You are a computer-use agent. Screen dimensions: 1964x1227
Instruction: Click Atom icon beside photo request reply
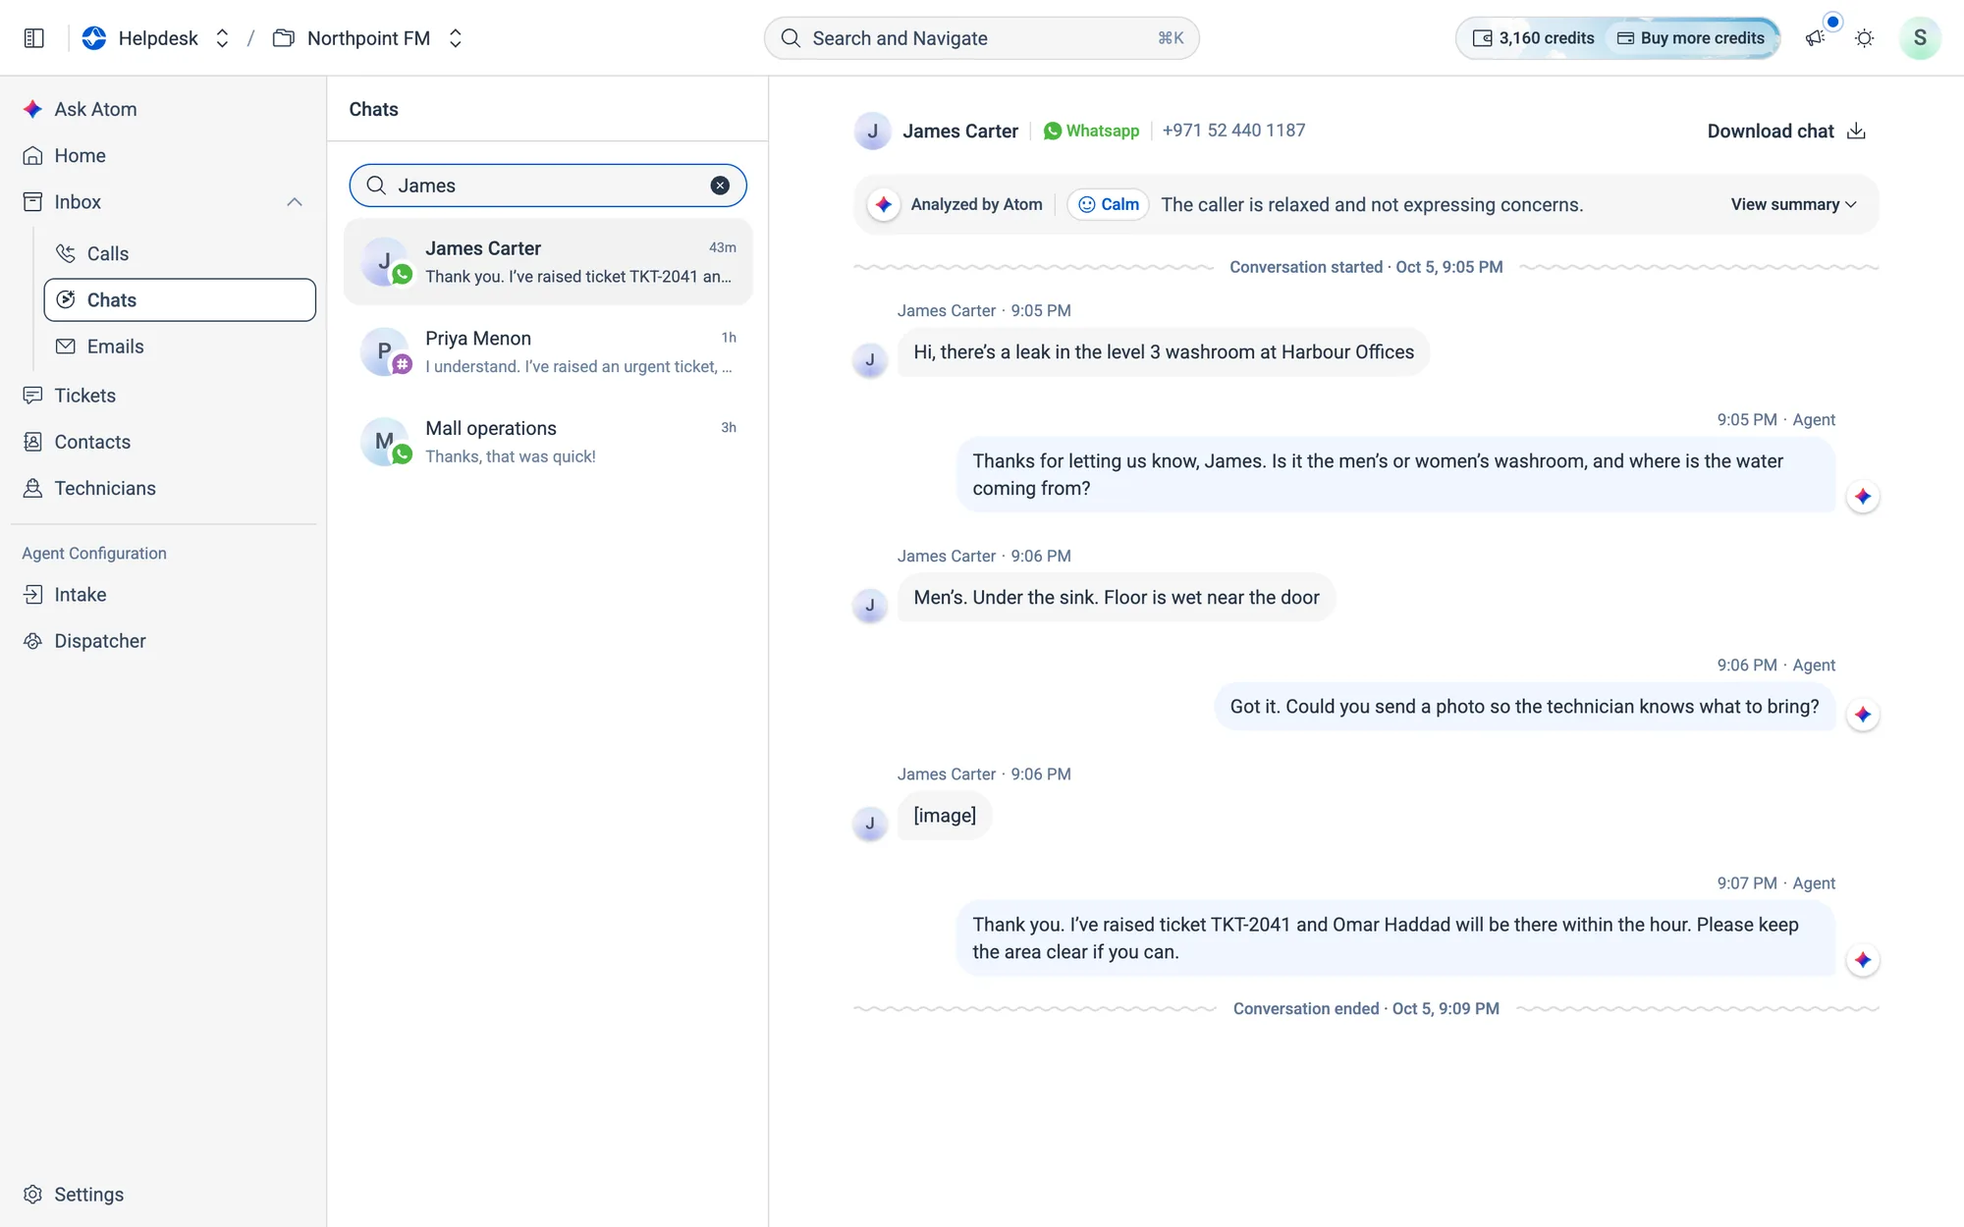tap(1863, 715)
